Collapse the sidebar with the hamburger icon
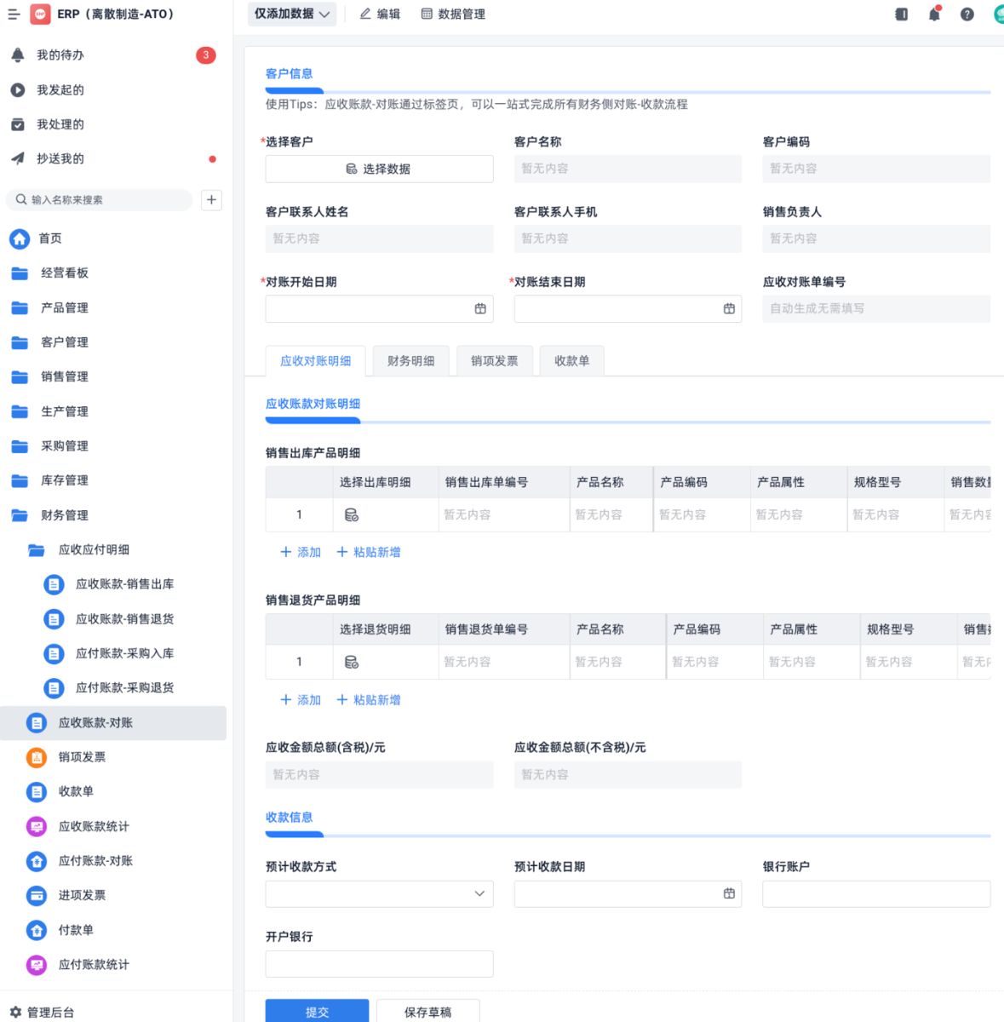Image resolution: width=1004 pixels, height=1022 pixels. tap(14, 14)
